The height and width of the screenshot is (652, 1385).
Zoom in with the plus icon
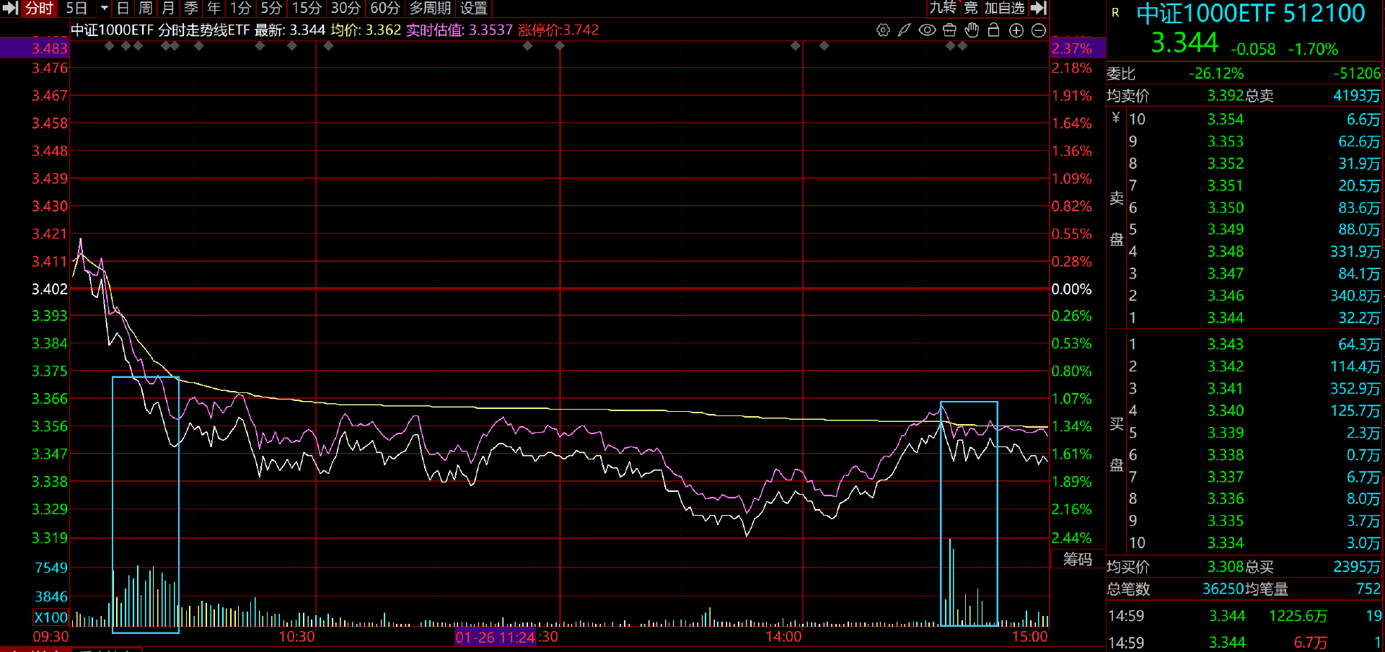click(x=1016, y=30)
